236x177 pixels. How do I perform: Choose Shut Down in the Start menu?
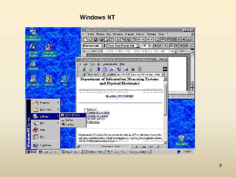coord(45,146)
